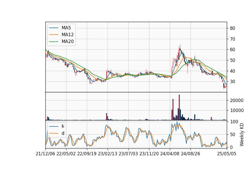Click the 24/04/08 date tick label
252x181 pixels.
(x=170, y=154)
